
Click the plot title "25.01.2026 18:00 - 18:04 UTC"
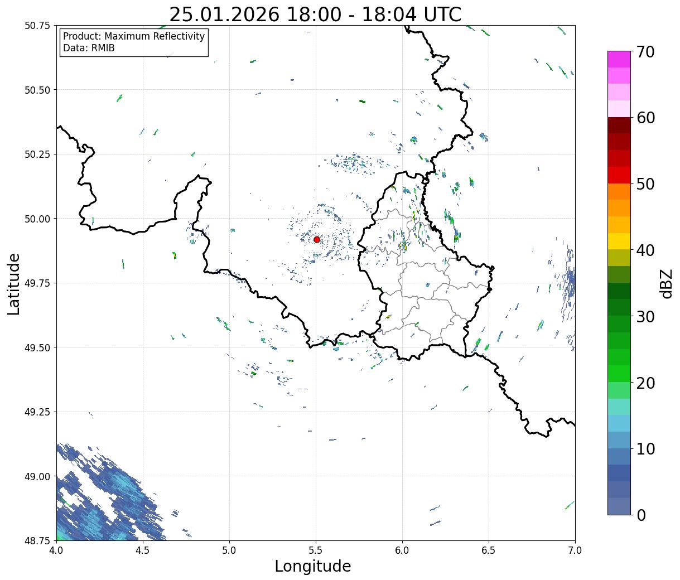coord(315,14)
